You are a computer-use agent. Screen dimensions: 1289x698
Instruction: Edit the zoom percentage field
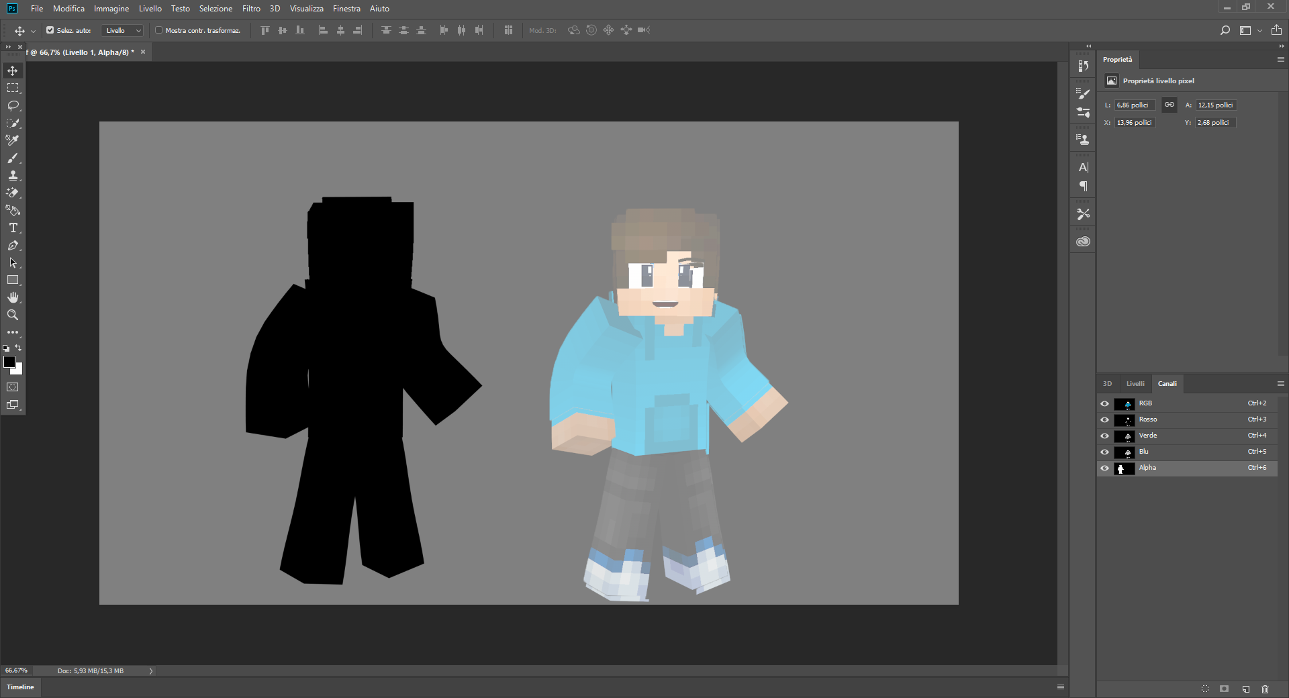point(17,670)
